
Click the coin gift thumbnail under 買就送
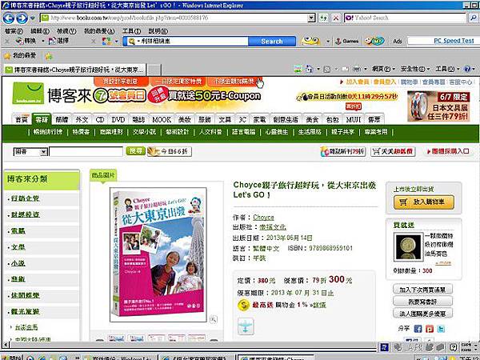(408, 246)
